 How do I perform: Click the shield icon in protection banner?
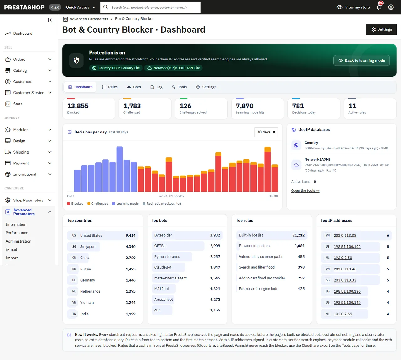tap(76, 60)
